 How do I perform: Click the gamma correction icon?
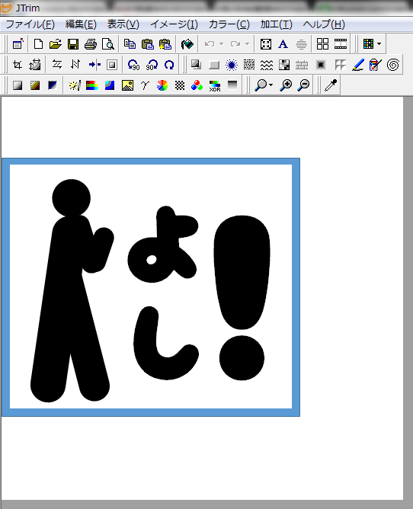pos(145,85)
